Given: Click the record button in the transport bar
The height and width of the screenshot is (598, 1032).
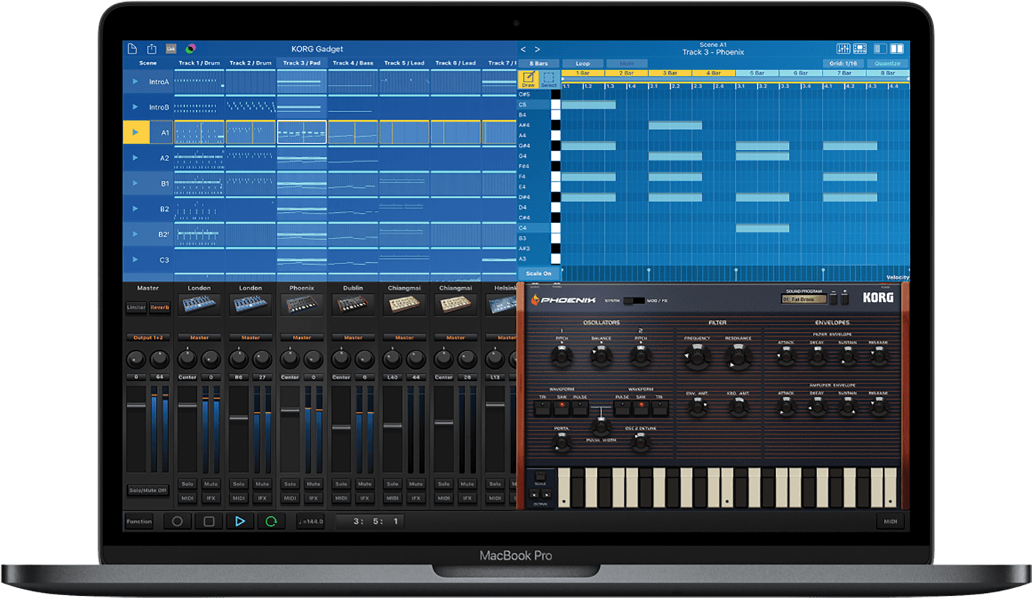Looking at the screenshot, I should click(177, 521).
